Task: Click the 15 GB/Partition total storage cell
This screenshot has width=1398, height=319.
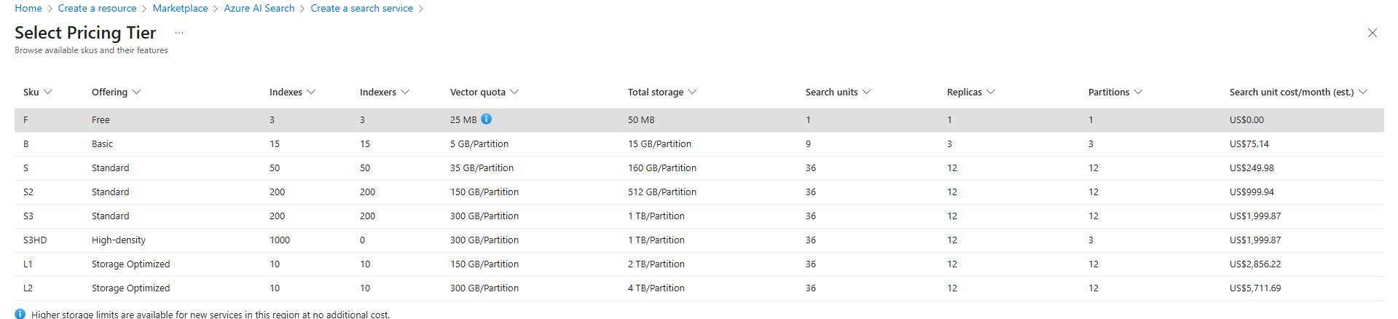Action: 660,144
